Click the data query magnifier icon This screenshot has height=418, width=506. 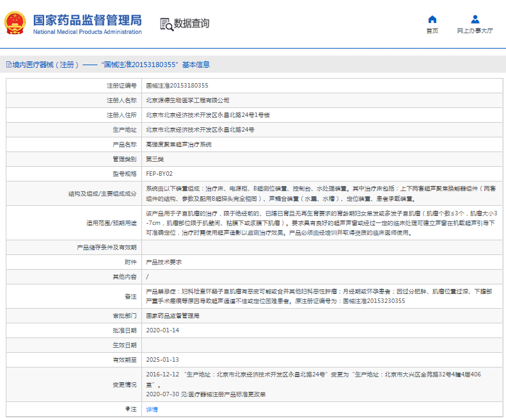click(x=166, y=24)
